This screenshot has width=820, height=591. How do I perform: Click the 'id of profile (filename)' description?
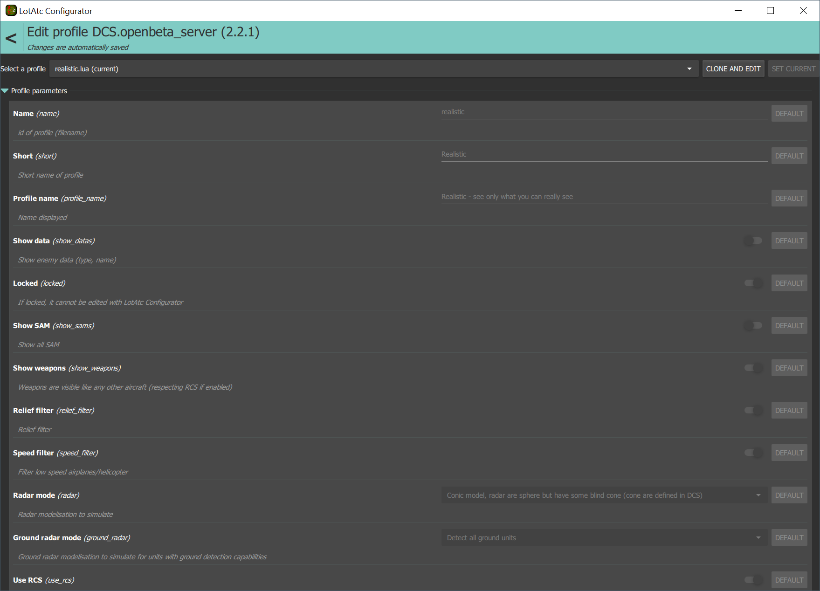point(52,133)
